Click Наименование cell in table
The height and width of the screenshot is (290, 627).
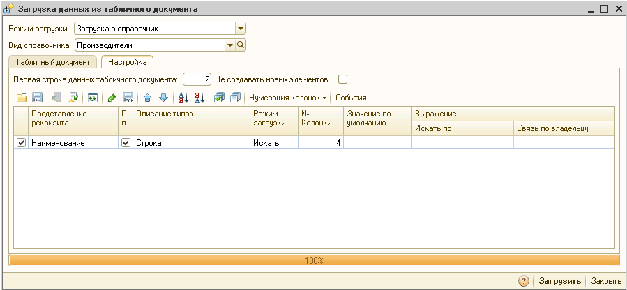click(x=73, y=143)
